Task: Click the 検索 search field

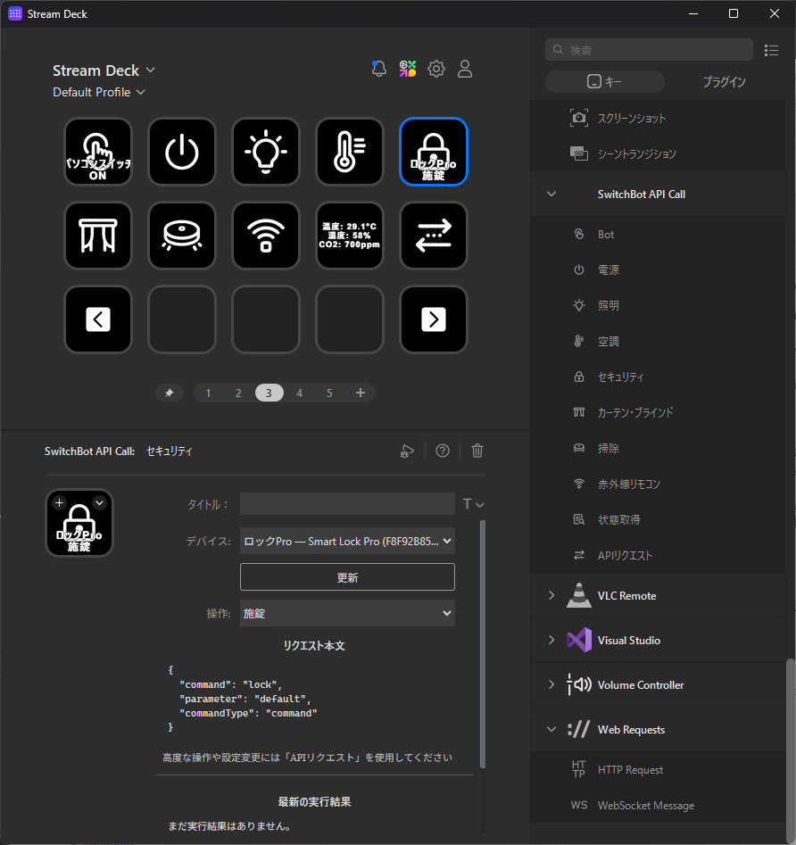Action: pos(649,50)
